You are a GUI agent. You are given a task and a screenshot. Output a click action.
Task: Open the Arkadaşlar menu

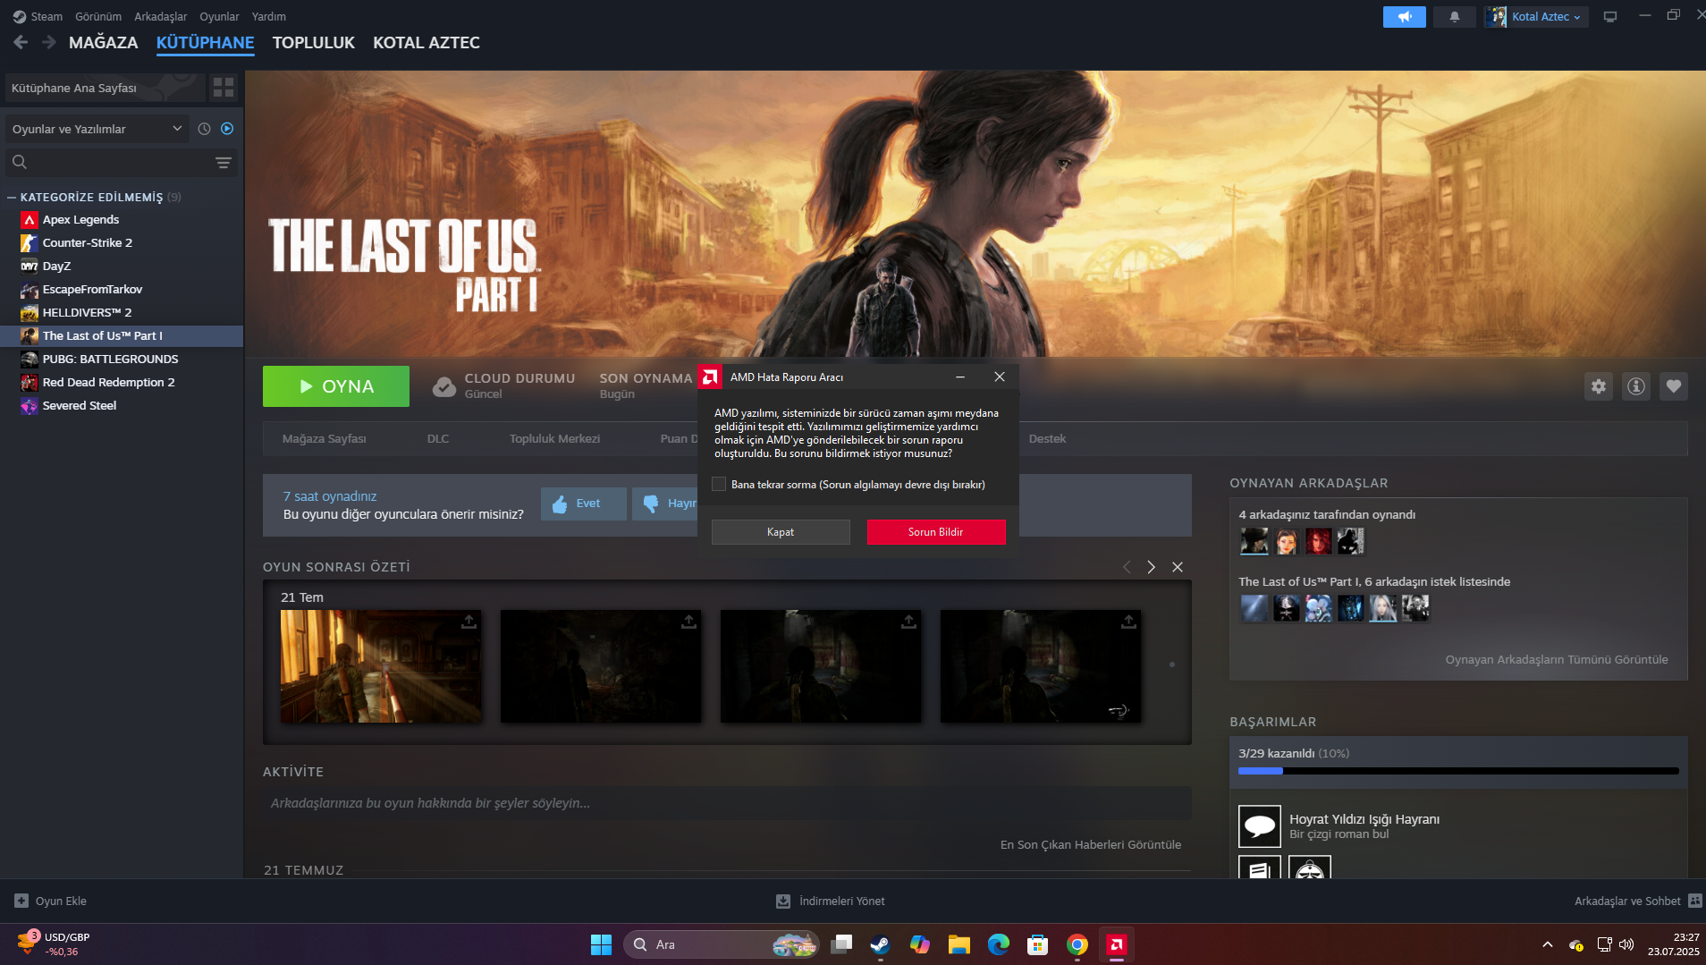[161, 16]
